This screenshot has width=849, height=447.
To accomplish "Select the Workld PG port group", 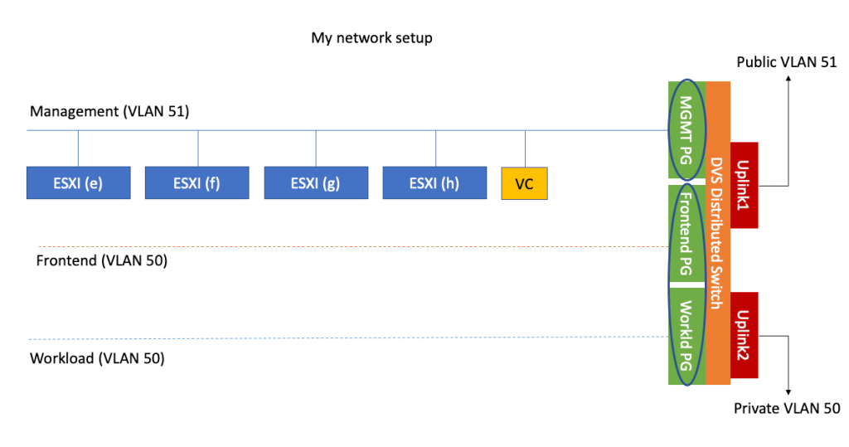I will pos(686,336).
